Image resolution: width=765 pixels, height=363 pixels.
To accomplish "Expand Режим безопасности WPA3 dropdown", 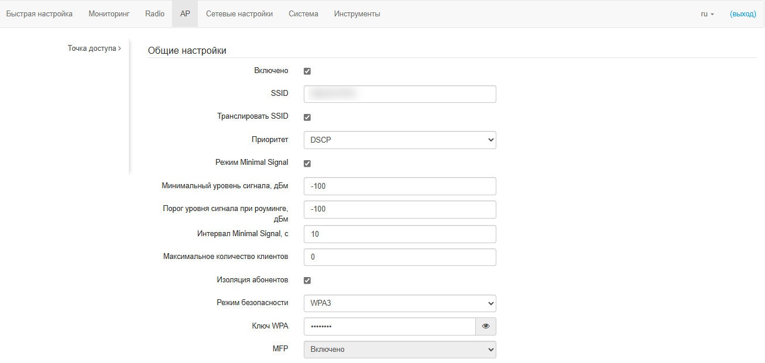I will 400,303.
